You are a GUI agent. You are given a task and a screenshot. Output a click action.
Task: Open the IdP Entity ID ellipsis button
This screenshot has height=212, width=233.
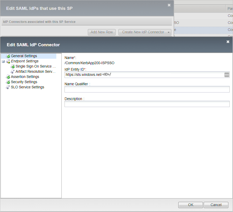pyautogui.click(x=227, y=75)
